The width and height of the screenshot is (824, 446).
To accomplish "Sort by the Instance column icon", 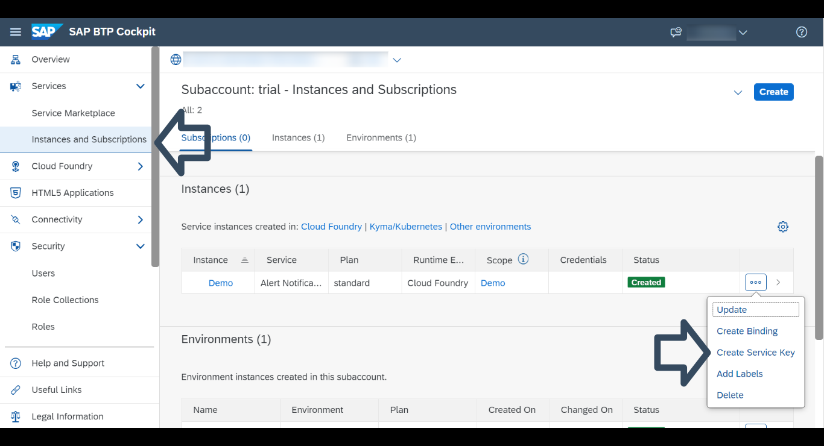I will 244,260.
